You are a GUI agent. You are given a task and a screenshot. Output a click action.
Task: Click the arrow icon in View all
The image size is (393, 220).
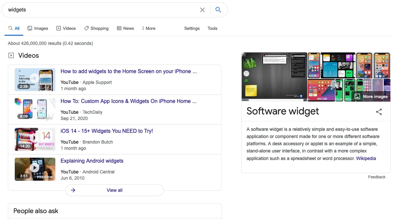click(73, 190)
